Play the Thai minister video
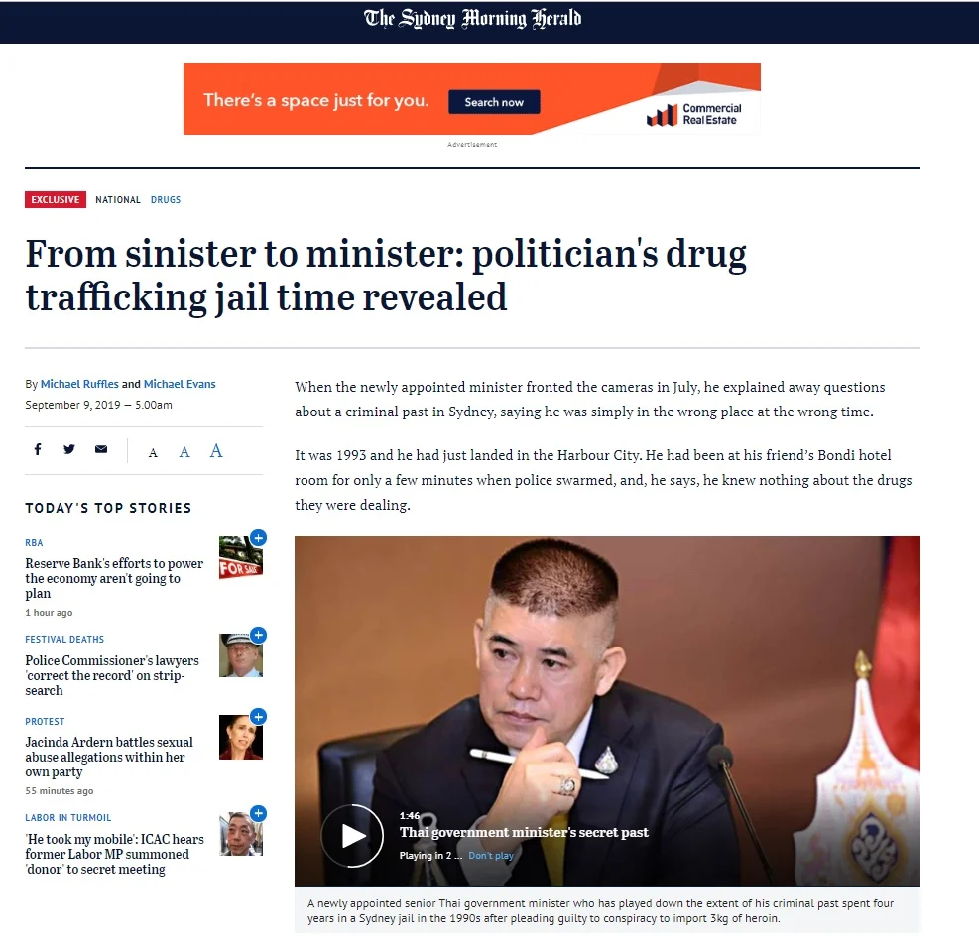Viewport: 979px width, 941px height. tap(352, 835)
